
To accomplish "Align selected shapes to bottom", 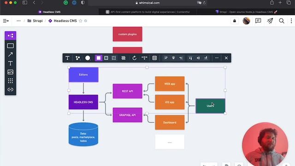I will (206, 58).
